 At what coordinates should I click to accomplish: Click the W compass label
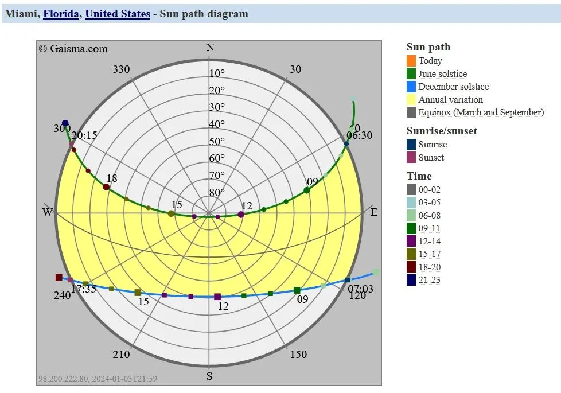point(48,212)
